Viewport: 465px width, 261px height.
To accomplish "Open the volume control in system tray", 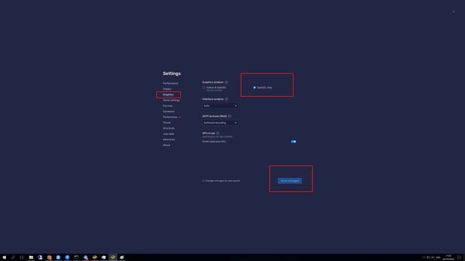I will pos(433,257).
